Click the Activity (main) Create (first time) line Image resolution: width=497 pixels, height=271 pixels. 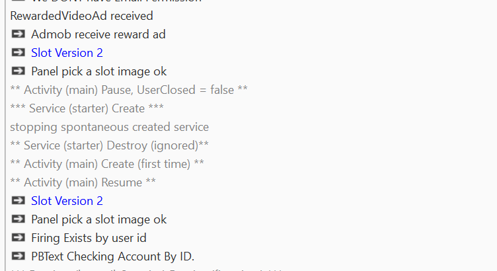click(107, 164)
